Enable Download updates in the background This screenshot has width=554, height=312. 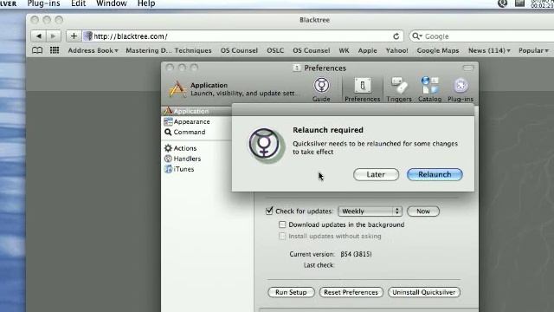click(282, 224)
